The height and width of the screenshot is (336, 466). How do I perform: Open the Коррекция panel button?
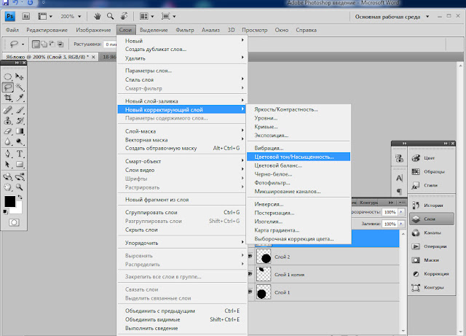pyautogui.click(x=432, y=274)
